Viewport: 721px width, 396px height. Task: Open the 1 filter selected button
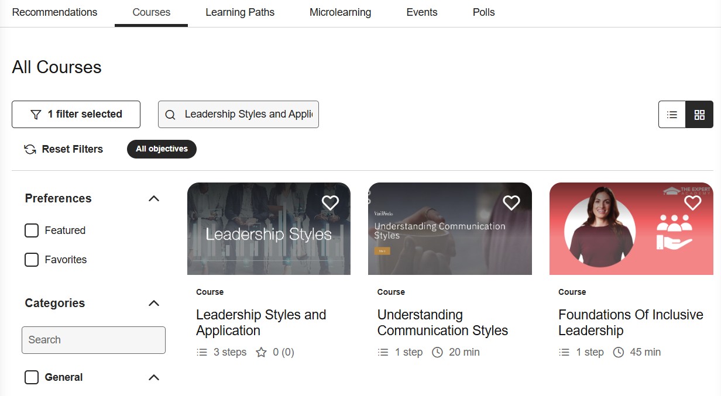click(x=76, y=115)
